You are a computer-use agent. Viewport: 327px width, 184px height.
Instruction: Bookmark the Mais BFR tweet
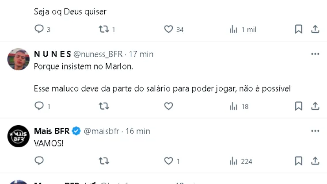pos(299,161)
